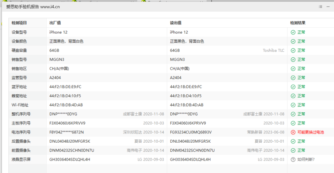Select the 检测项目 column header
The height and width of the screenshot is (173, 334).
click(19, 23)
